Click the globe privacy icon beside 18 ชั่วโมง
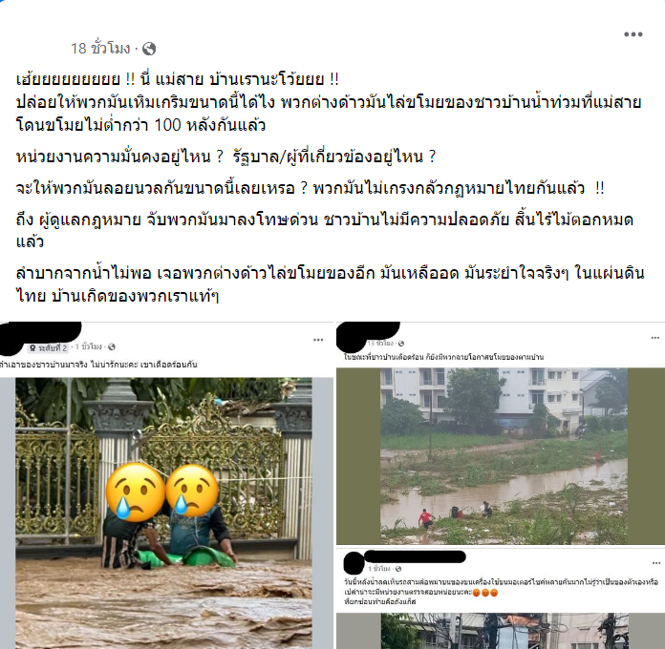The height and width of the screenshot is (649, 665). (149, 49)
